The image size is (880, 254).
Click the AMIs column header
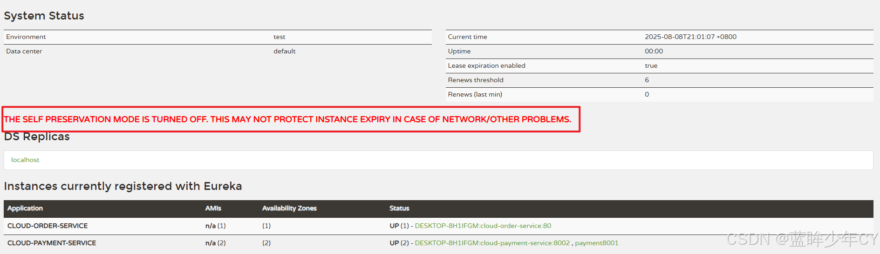213,208
